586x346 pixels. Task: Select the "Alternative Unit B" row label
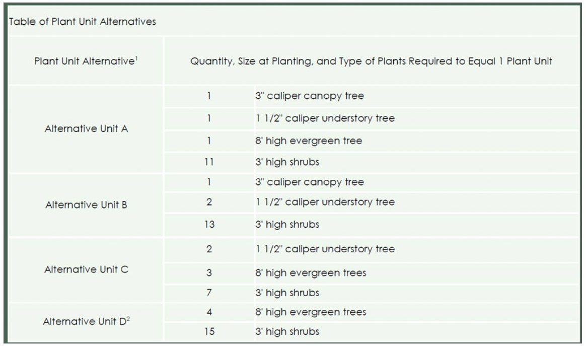coord(87,205)
